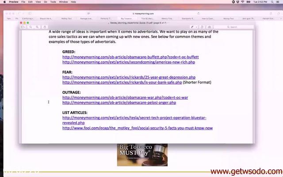Click the Wi-Fi status icon
The image size is (283, 177).
pos(243,2)
